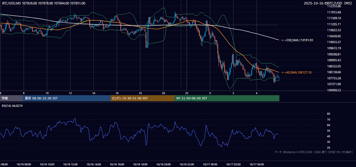Click RSI axis level 20

(x=328, y=148)
